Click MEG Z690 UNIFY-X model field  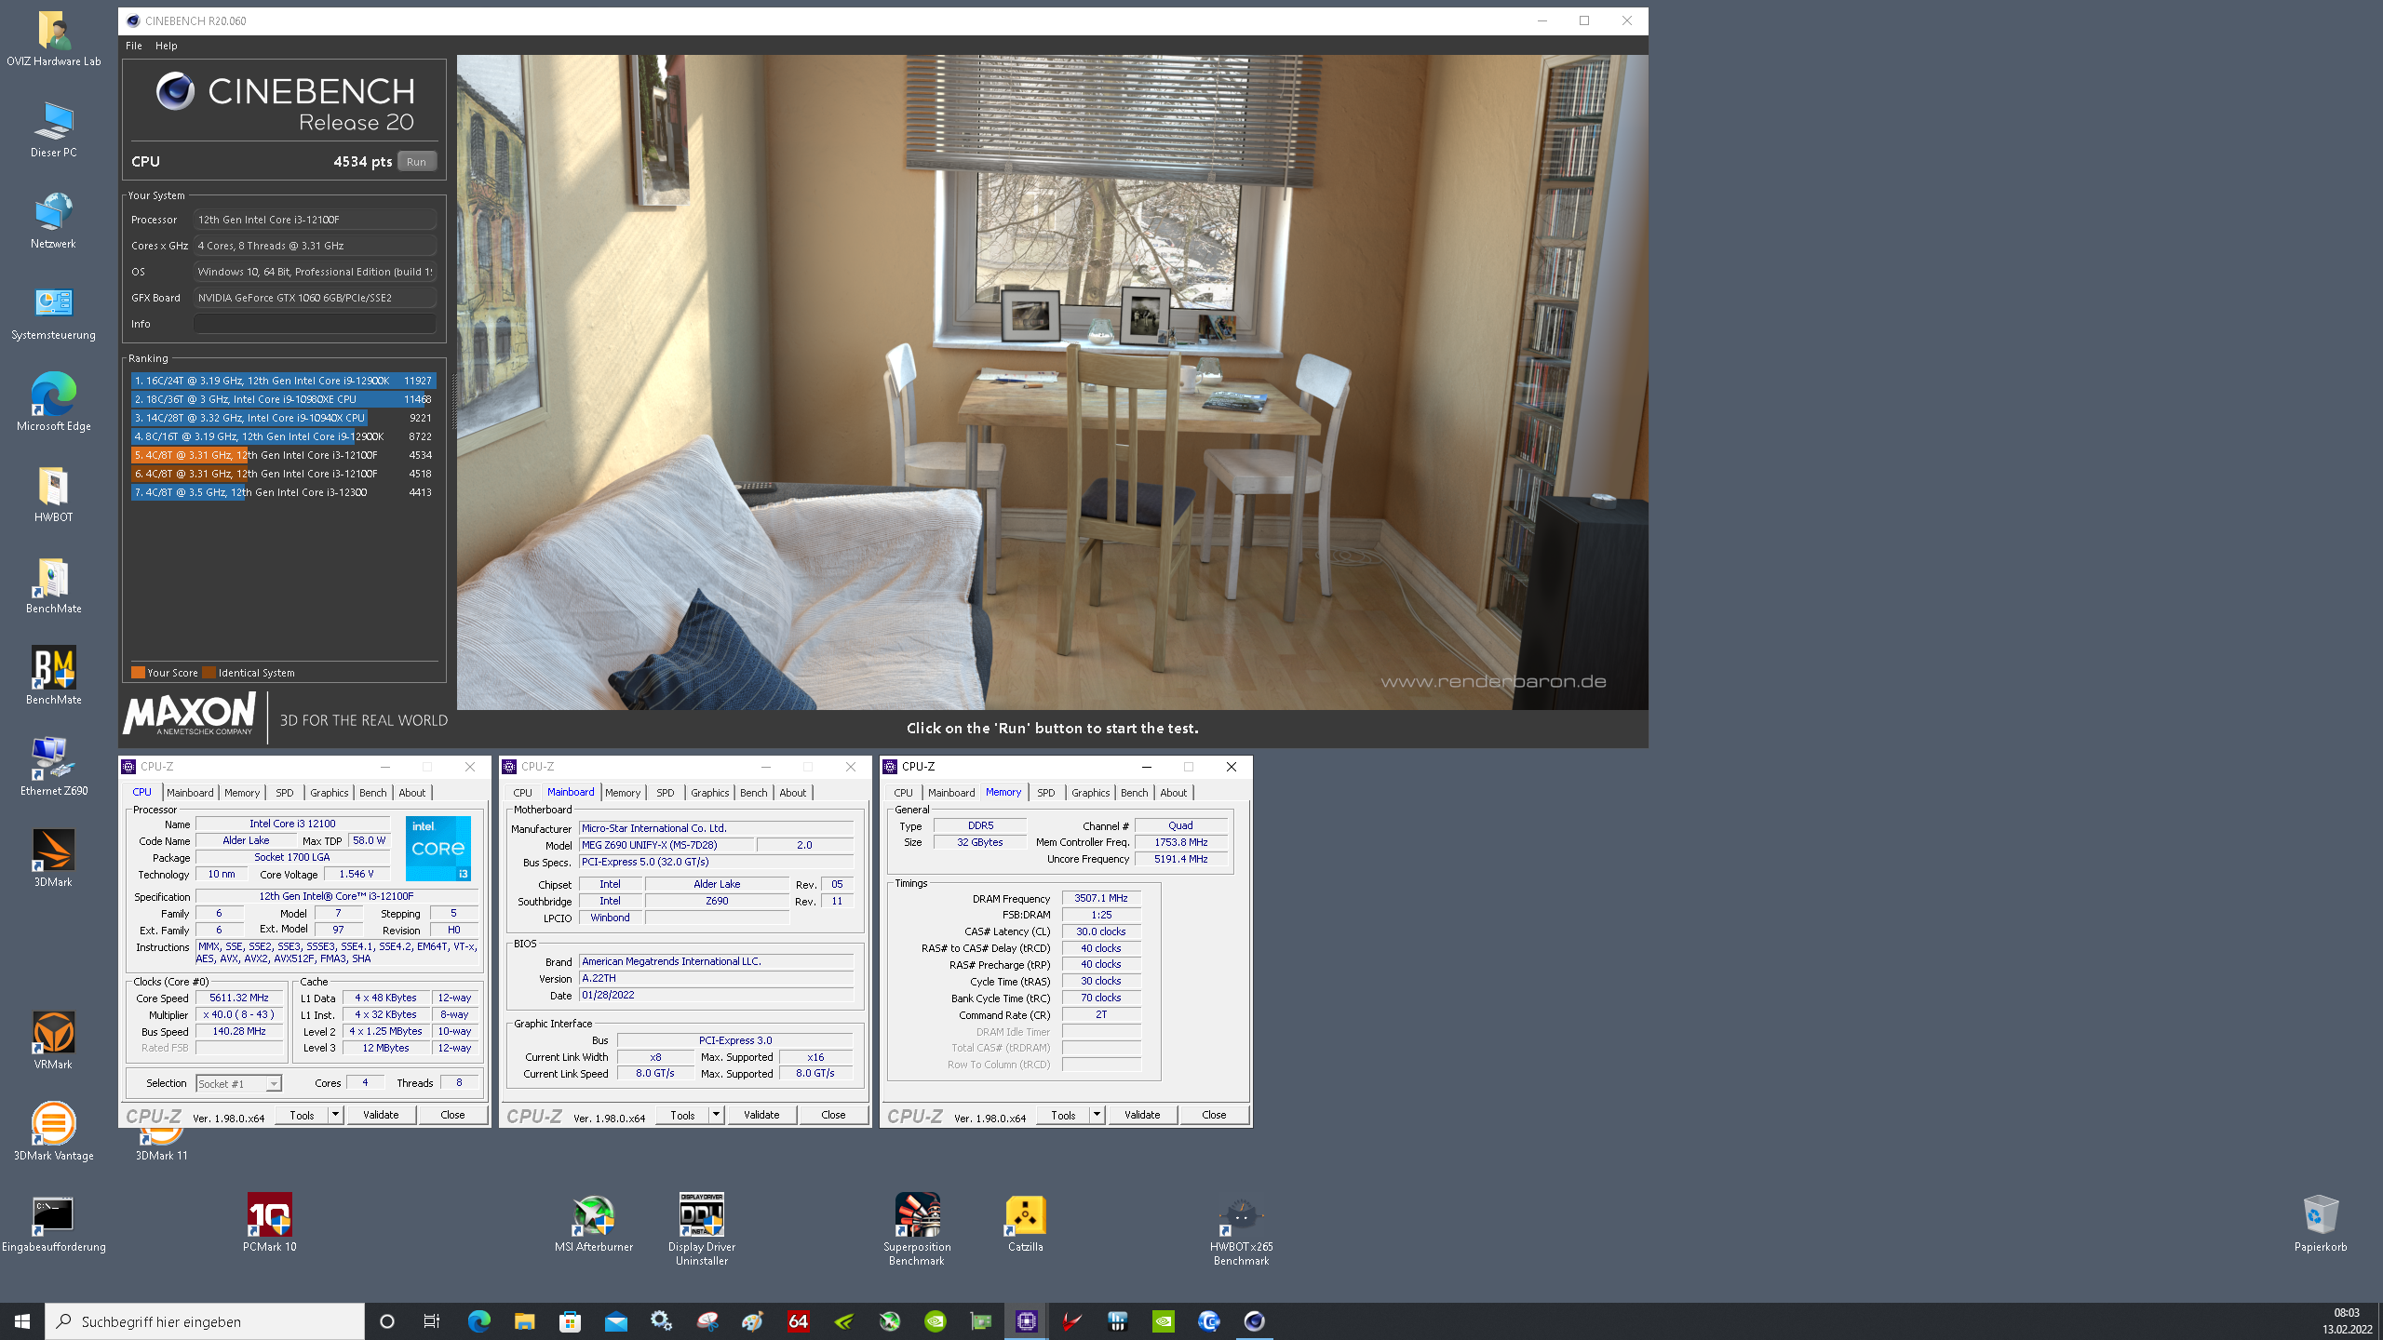tap(666, 845)
